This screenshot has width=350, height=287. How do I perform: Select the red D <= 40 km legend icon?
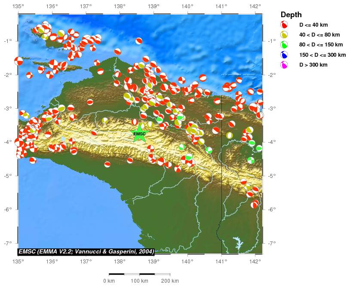click(x=284, y=24)
